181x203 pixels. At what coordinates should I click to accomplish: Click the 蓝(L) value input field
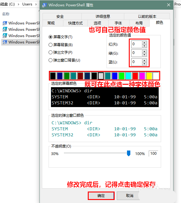pyautogui.click(x=137, y=62)
